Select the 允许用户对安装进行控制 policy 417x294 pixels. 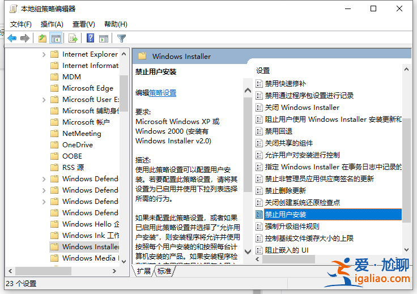pyautogui.click(x=302, y=155)
